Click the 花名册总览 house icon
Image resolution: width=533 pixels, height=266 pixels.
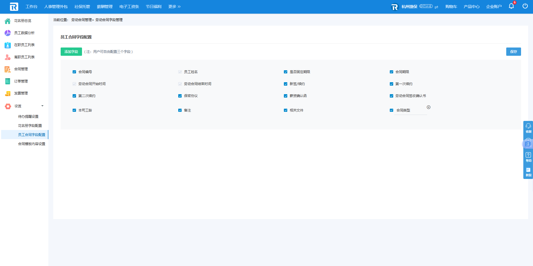8,21
